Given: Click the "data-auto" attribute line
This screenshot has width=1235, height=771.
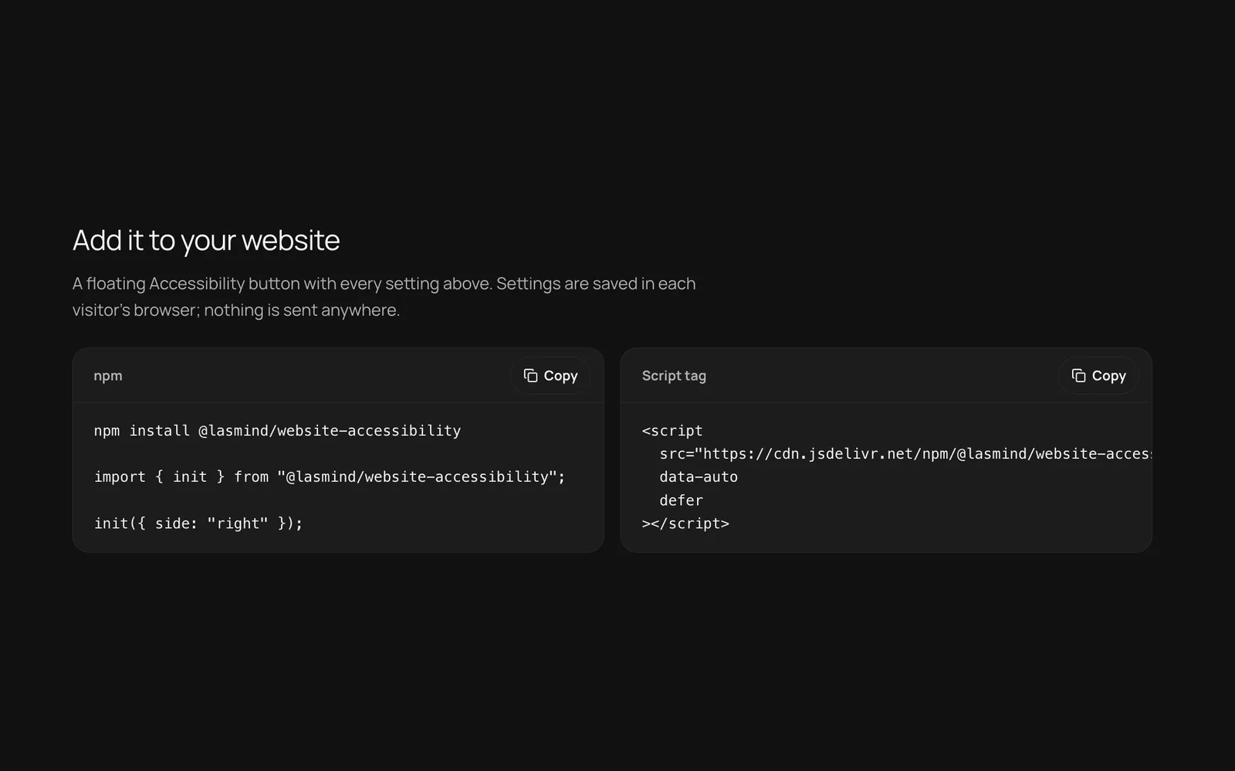Looking at the screenshot, I should pos(699,476).
